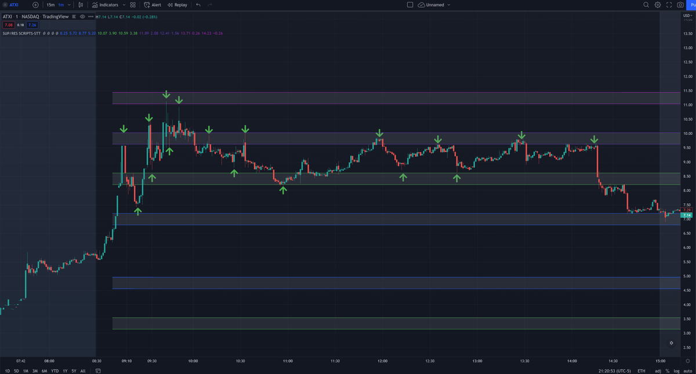Open more options next to ATXI legend
The height and width of the screenshot is (374, 696).
[90, 17]
